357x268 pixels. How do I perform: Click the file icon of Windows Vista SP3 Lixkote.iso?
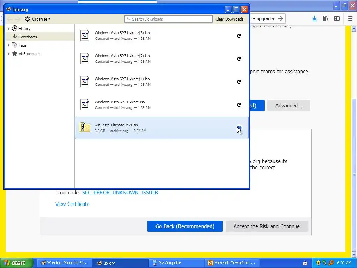click(x=85, y=105)
